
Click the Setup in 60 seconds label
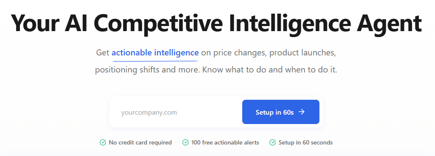click(x=305, y=143)
